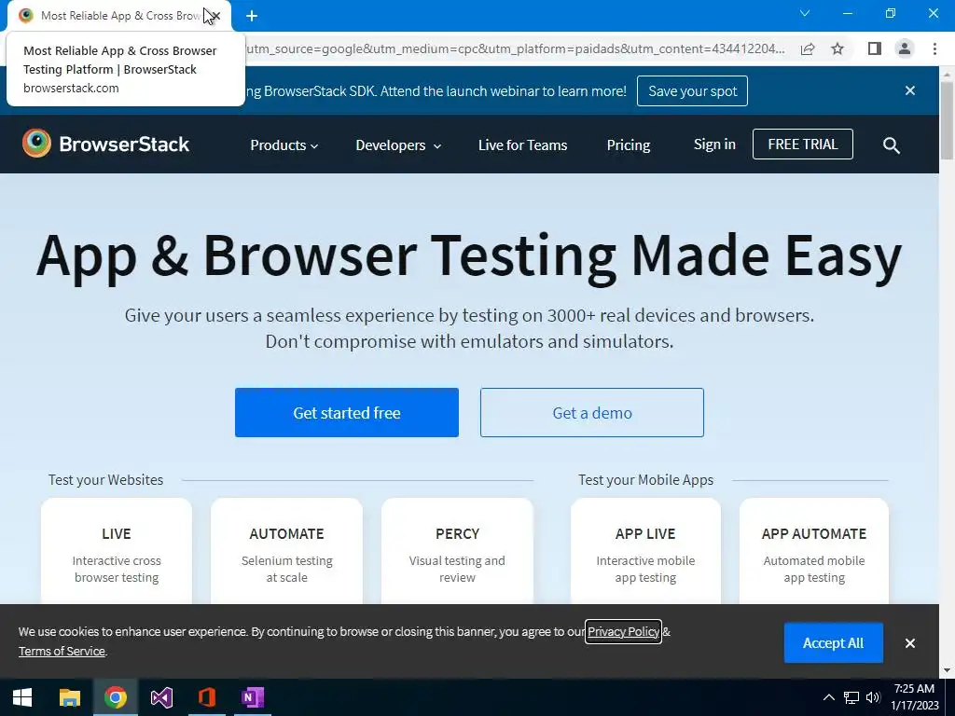
Task: Click the network status tray icon
Action: 851,697
